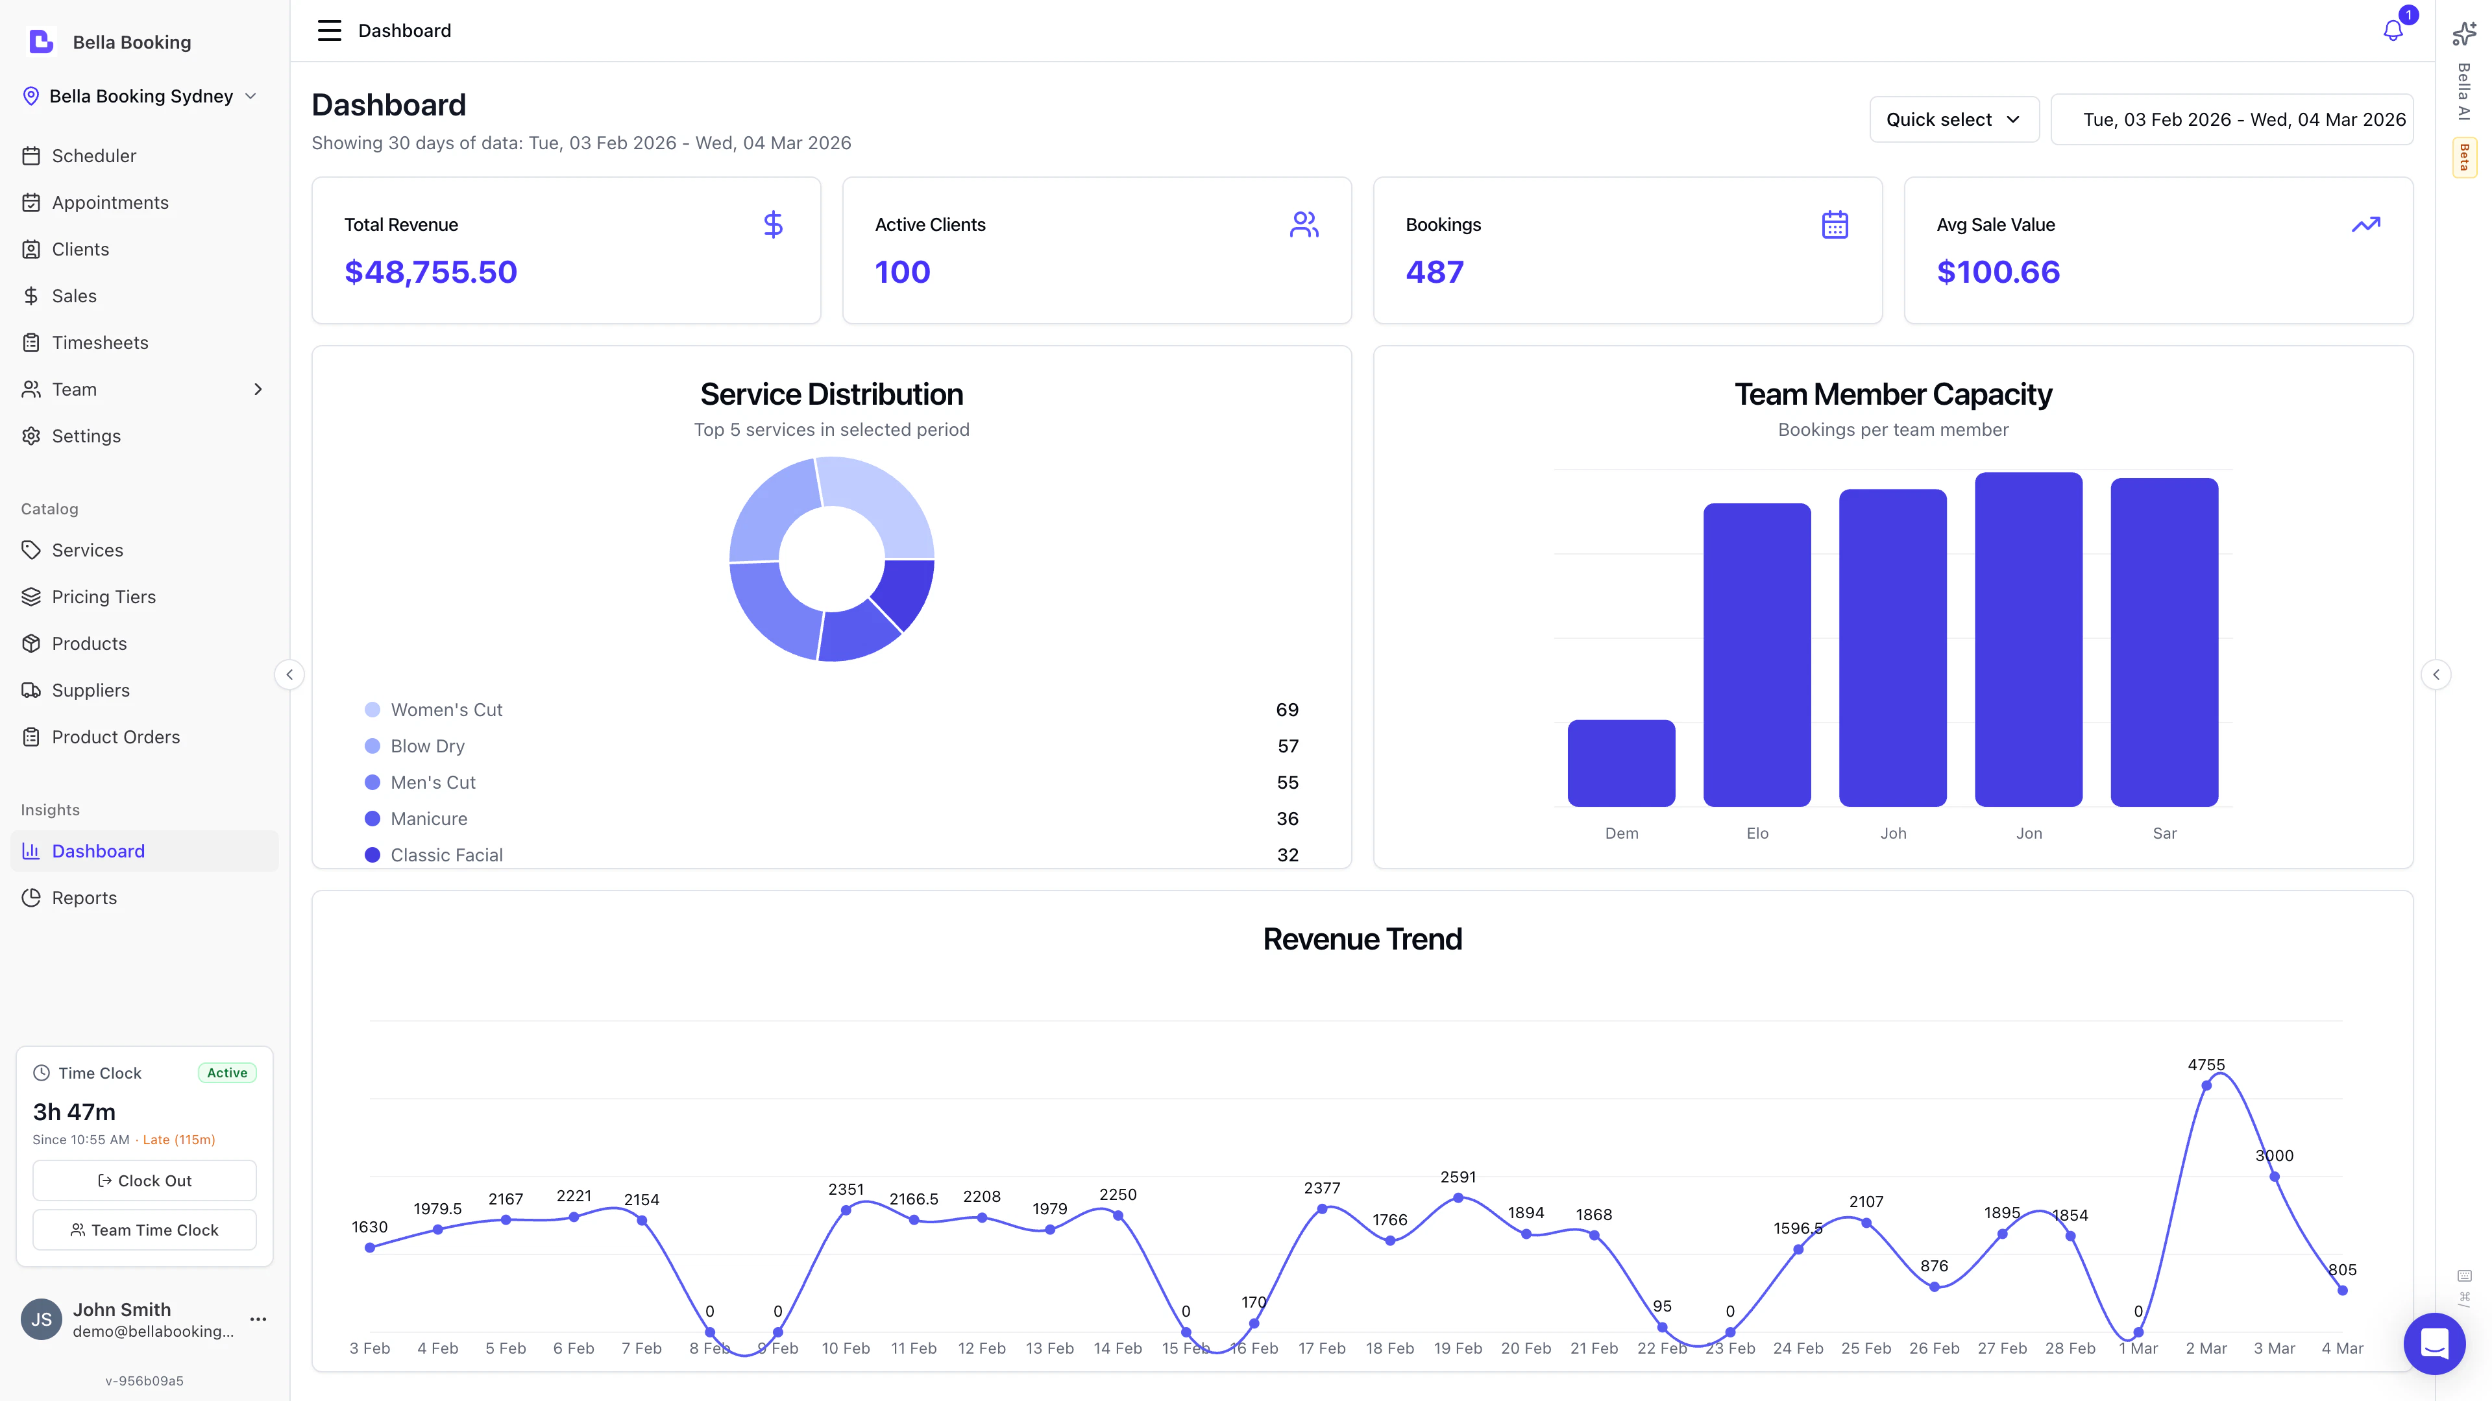The width and height of the screenshot is (2492, 1401).
Task: Open the live chat bubble
Action: pos(2435,1343)
